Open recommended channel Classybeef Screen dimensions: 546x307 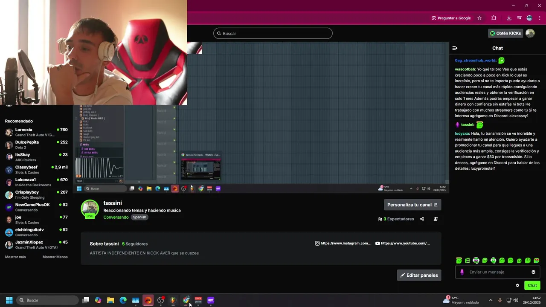click(x=36, y=170)
